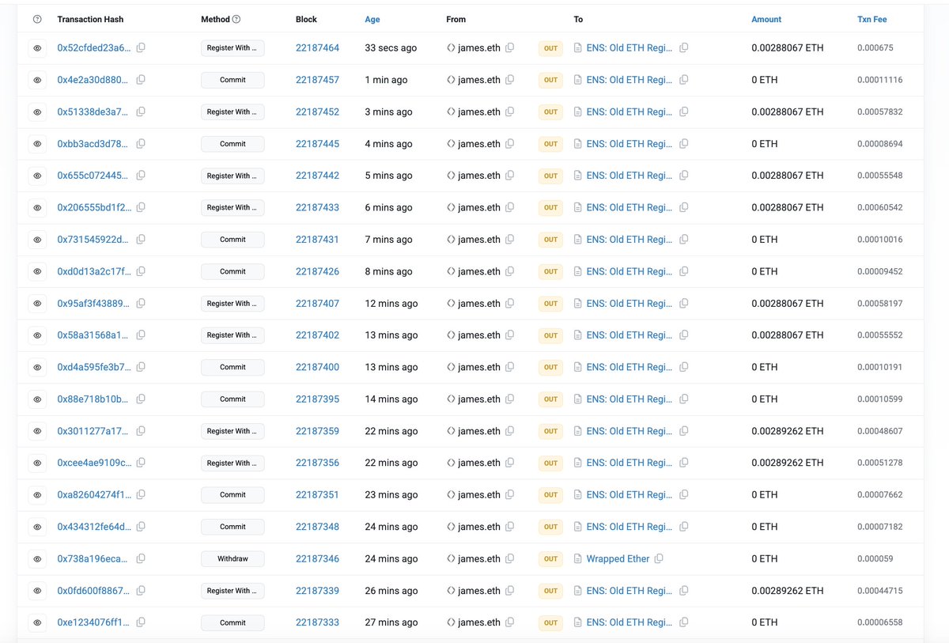Visit the Wrapped Ether contract page
The image size is (949, 643).
(618, 558)
